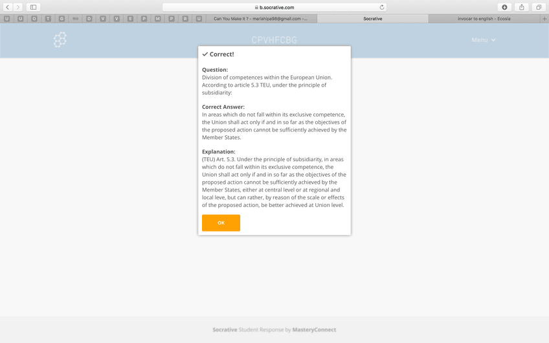This screenshot has width=549, height=343.
Task: Reload the page with the refresh icon
Action: tap(381, 7)
